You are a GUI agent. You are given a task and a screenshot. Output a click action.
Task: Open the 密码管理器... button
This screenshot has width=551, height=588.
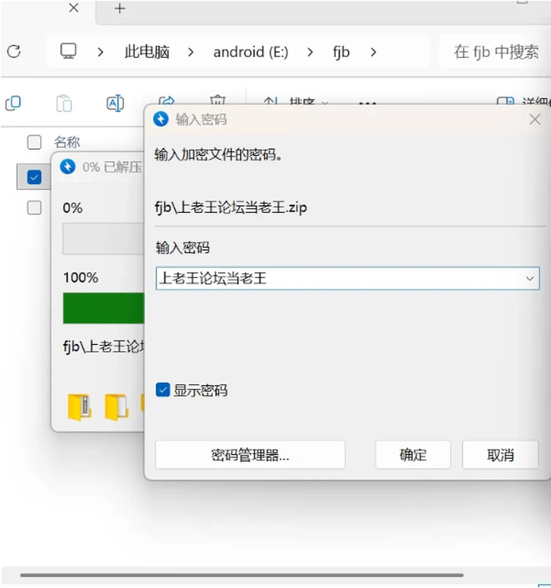pyautogui.click(x=250, y=455)
